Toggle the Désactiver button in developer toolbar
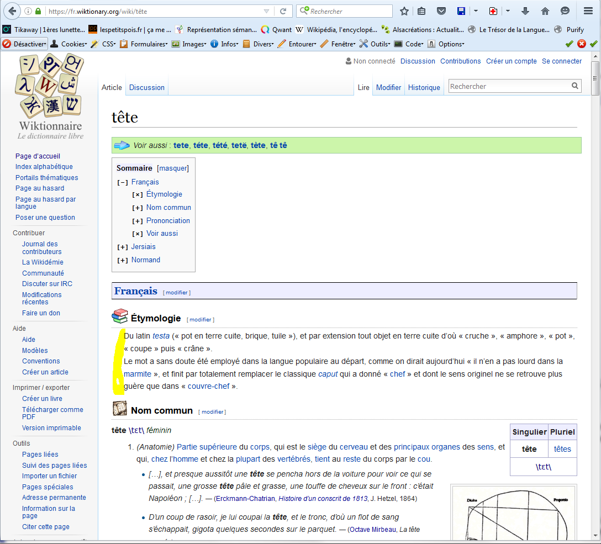Viewport: 601px width, 544px height. 24,44
